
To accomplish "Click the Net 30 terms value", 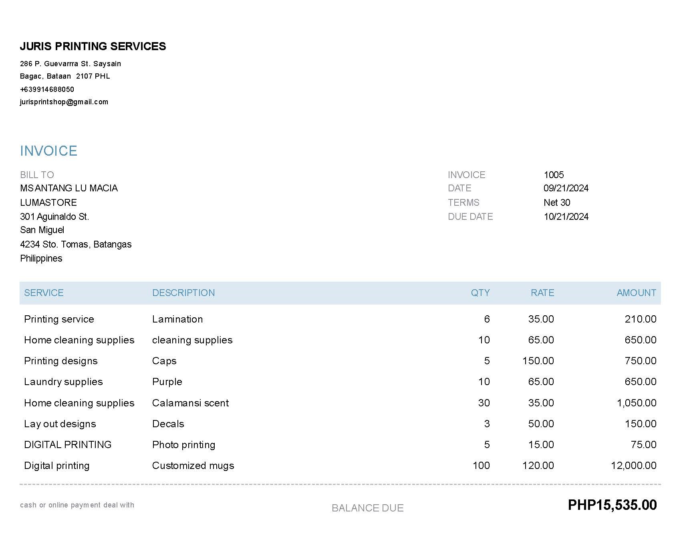I will 557,203.
